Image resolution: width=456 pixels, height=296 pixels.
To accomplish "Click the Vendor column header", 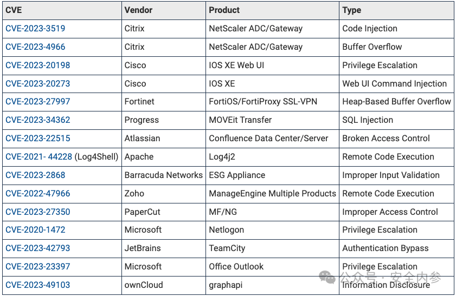I will pos(138,10).
